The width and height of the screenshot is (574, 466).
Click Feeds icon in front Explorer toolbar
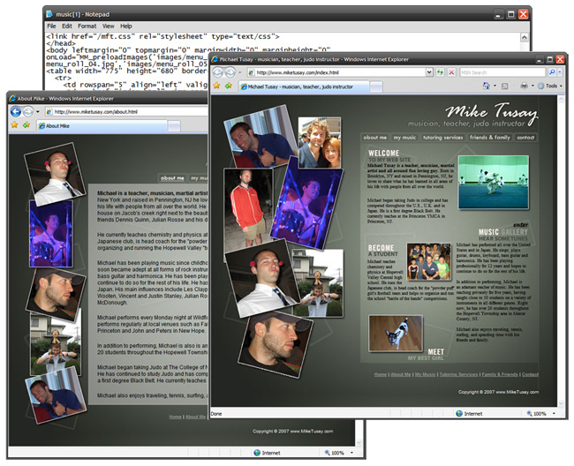click(505, 86)
